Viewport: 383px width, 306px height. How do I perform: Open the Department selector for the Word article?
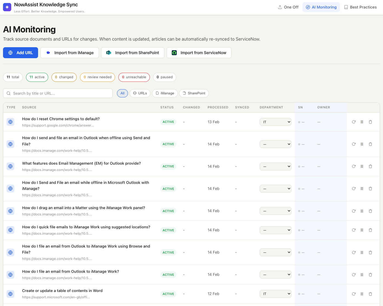275,294
